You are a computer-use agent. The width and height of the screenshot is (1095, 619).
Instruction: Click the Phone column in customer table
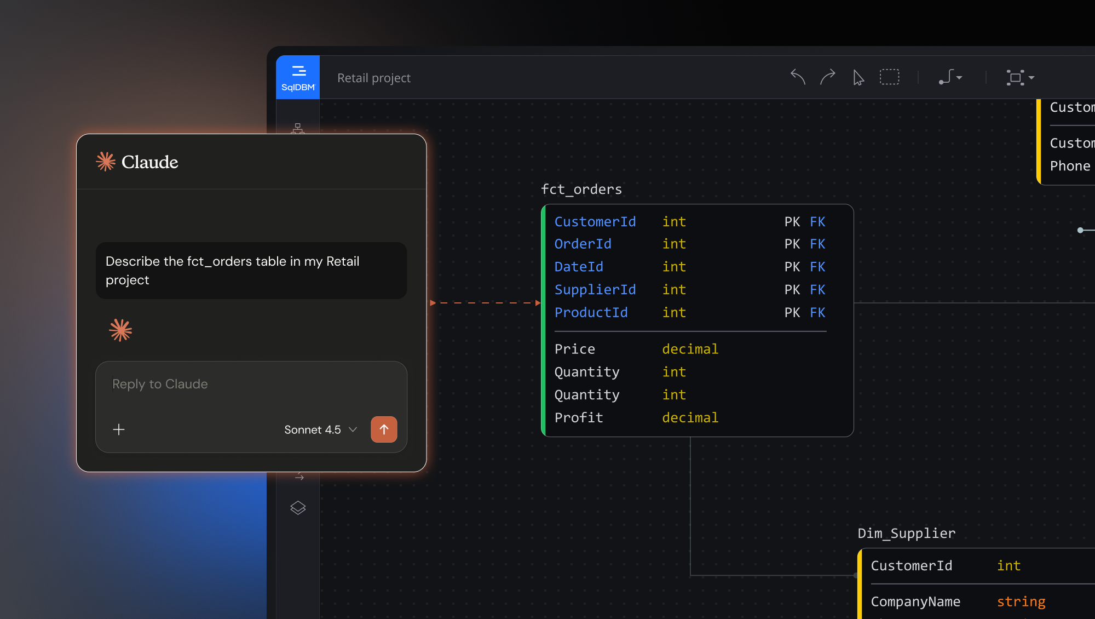[1070, 167]
